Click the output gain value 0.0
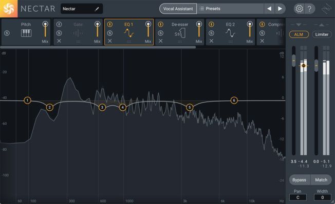 coord(316,161)
